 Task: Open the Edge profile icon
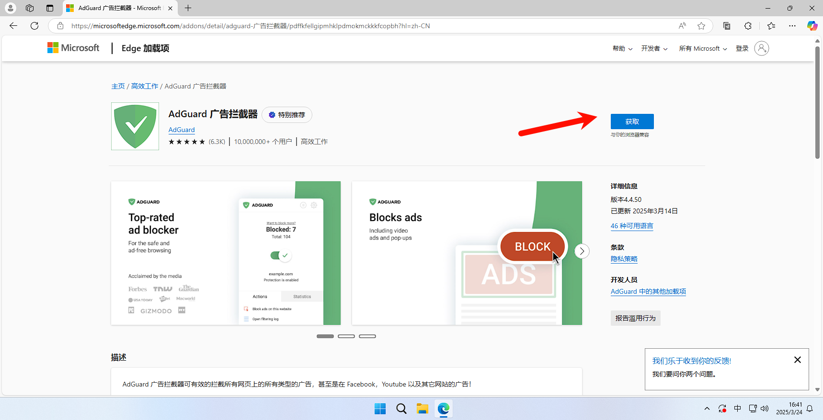click(x=10, y=8)
